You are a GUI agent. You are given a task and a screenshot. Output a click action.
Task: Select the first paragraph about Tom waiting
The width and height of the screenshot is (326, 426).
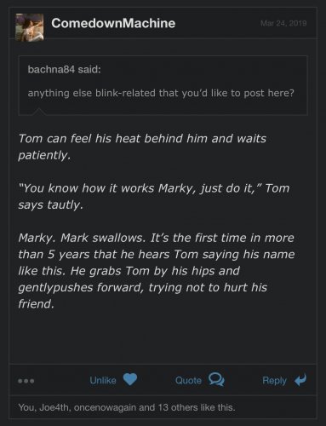(142, 147)
